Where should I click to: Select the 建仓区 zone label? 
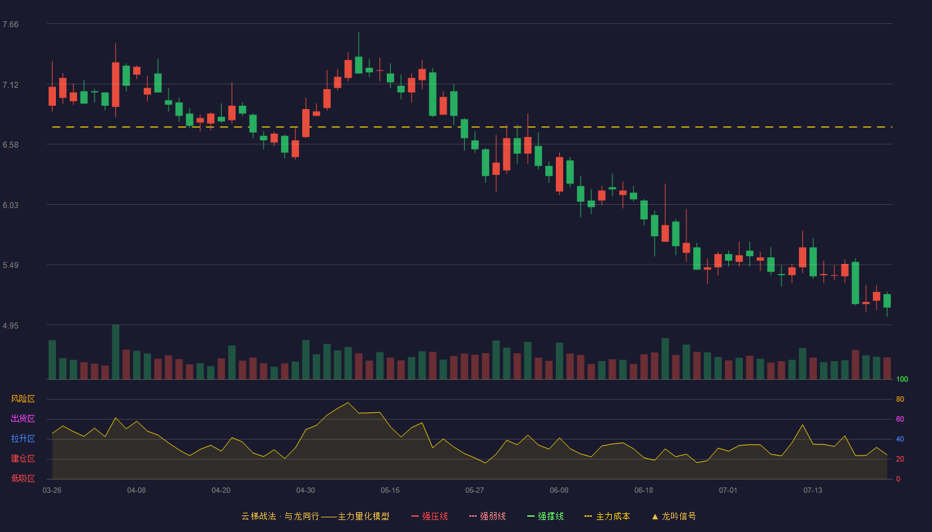click(x=23, y=459)
